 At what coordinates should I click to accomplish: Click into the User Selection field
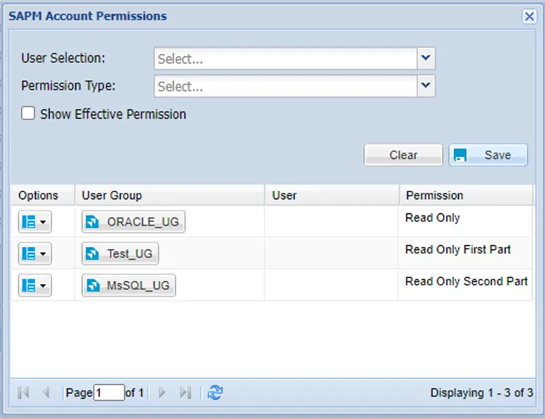coord(285,58)
